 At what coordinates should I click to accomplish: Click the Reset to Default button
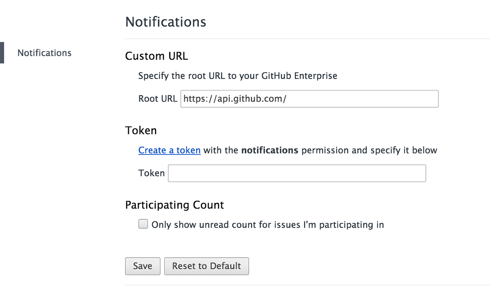tap(206, 266)
